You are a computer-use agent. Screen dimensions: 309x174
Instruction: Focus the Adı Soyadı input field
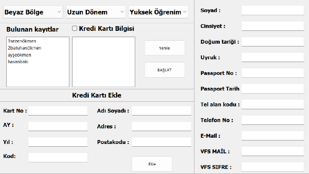point(162,111)
